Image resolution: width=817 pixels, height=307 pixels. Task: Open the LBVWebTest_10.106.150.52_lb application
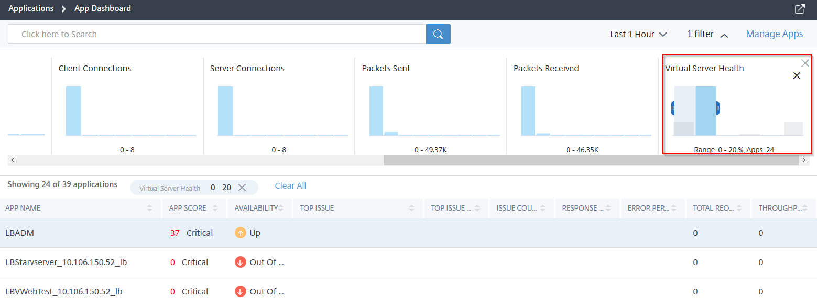click(64, 292)
